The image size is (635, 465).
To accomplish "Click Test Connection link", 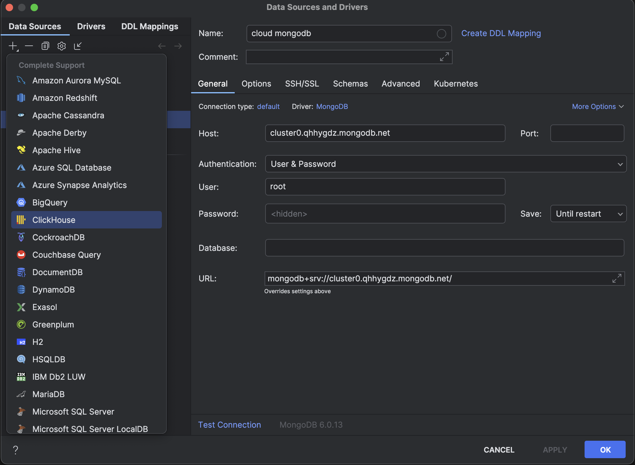I will point(229,425).
